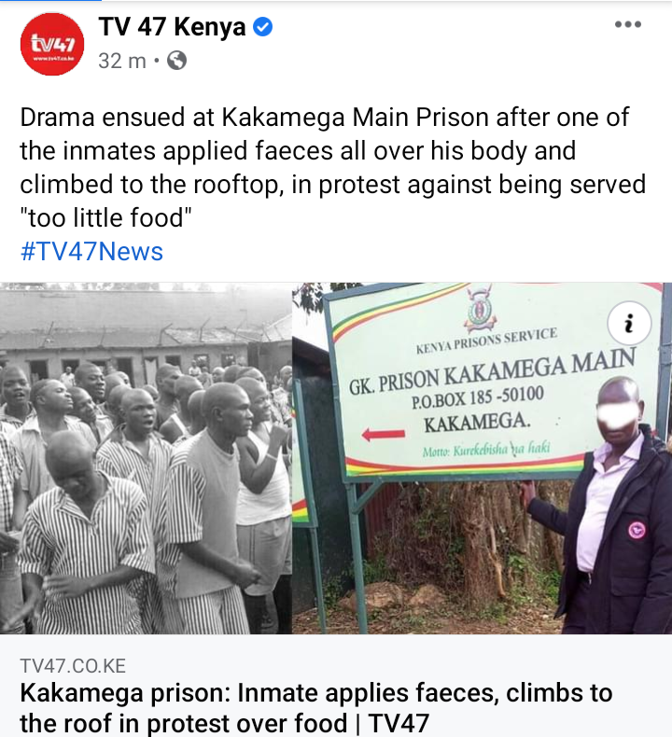
Task: Click the blue verified badge
Action: [263, 26]
